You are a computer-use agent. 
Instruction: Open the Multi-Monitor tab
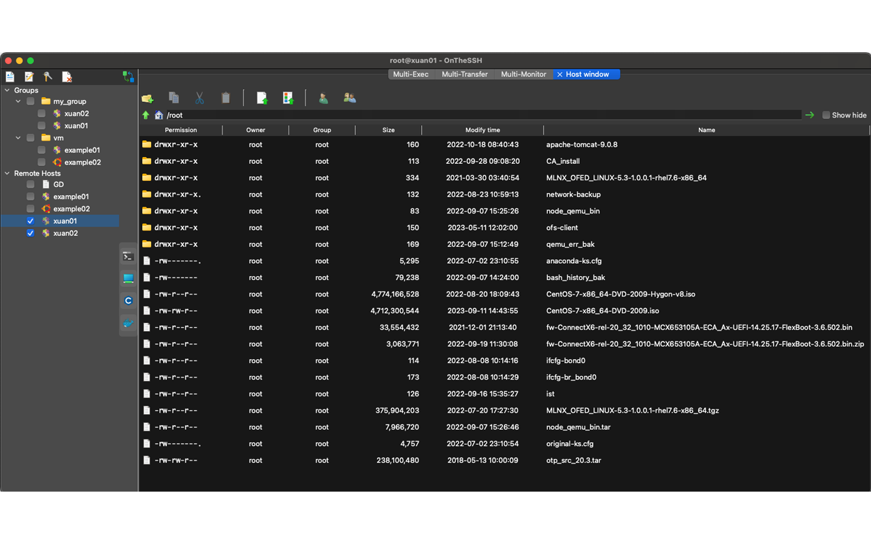(523, 74)
